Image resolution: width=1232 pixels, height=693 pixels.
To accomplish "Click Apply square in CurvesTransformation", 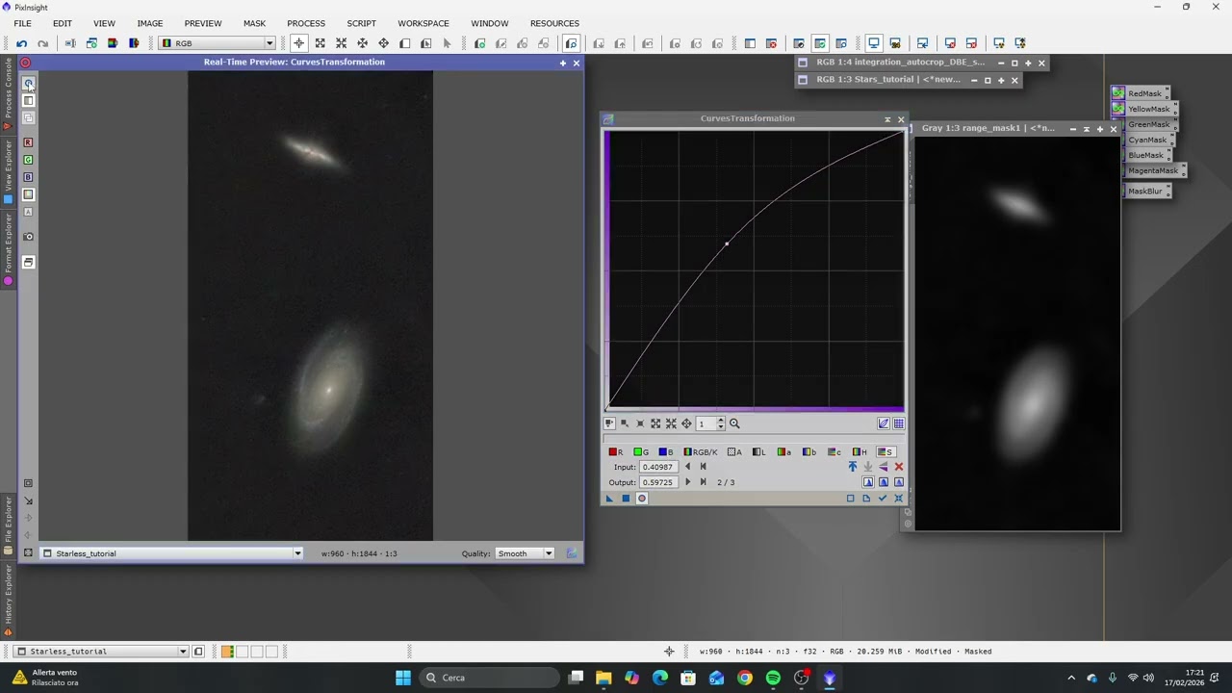I will 626,499.
